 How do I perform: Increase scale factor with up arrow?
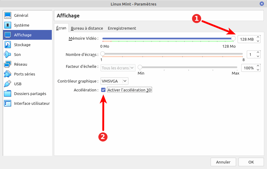(x=258, y=66)
